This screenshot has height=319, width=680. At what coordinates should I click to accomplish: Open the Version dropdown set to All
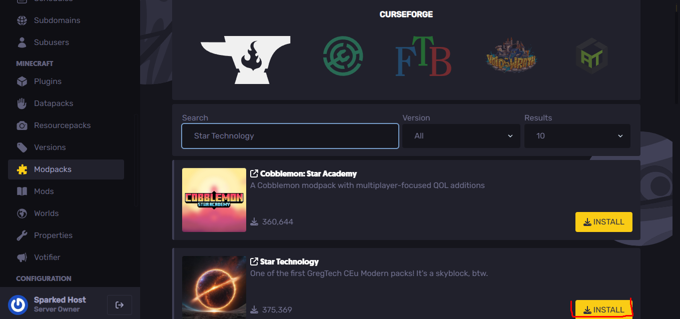[x=461, y=136]
